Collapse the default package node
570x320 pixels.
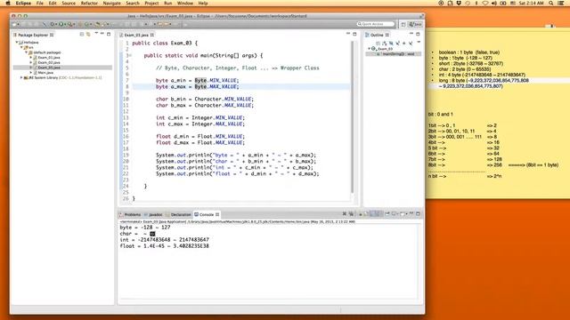coord(26,52)
